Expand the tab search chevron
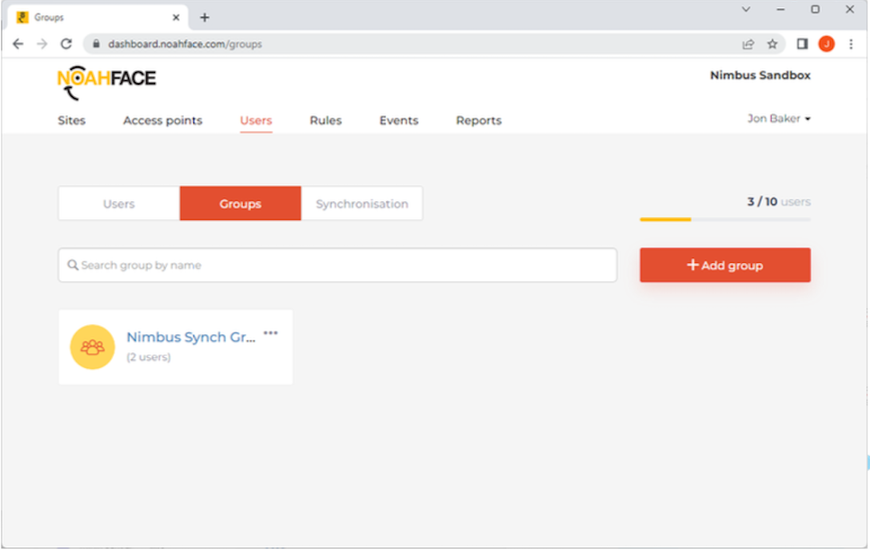 coord(746,10)
